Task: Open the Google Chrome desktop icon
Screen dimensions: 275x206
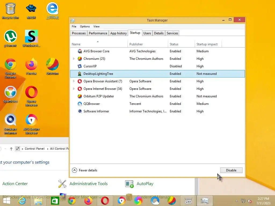Action: click(10, 68)
